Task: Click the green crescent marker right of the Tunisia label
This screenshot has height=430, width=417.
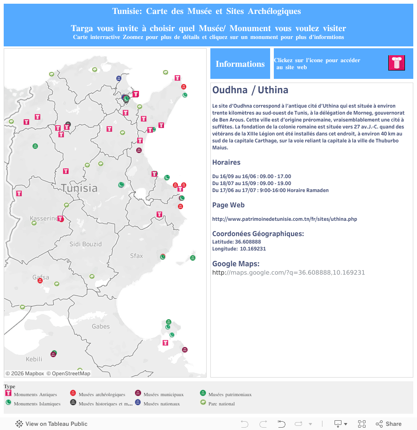Action: point(121,185)
